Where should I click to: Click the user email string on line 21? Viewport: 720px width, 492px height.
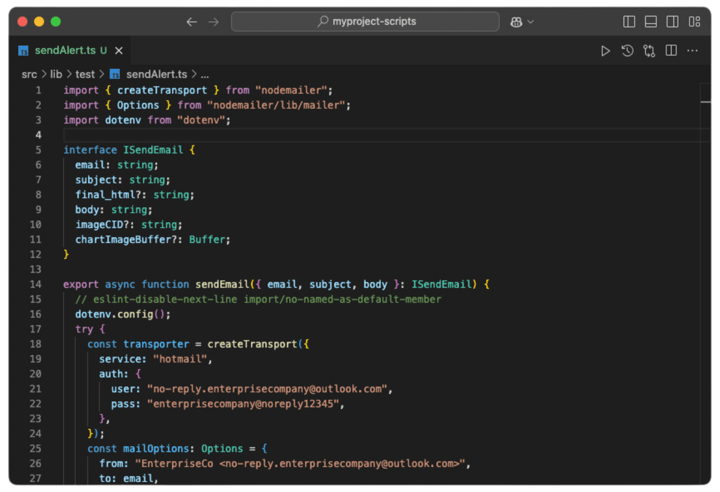coord(267,389)
